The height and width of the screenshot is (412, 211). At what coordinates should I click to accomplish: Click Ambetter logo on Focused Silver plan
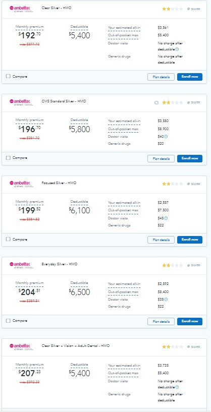[21, 184]
